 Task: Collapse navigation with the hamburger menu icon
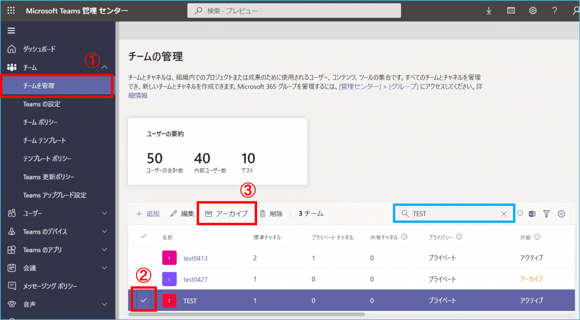pos(11,31)
